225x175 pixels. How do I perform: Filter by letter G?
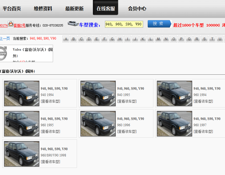coord(112,39)
